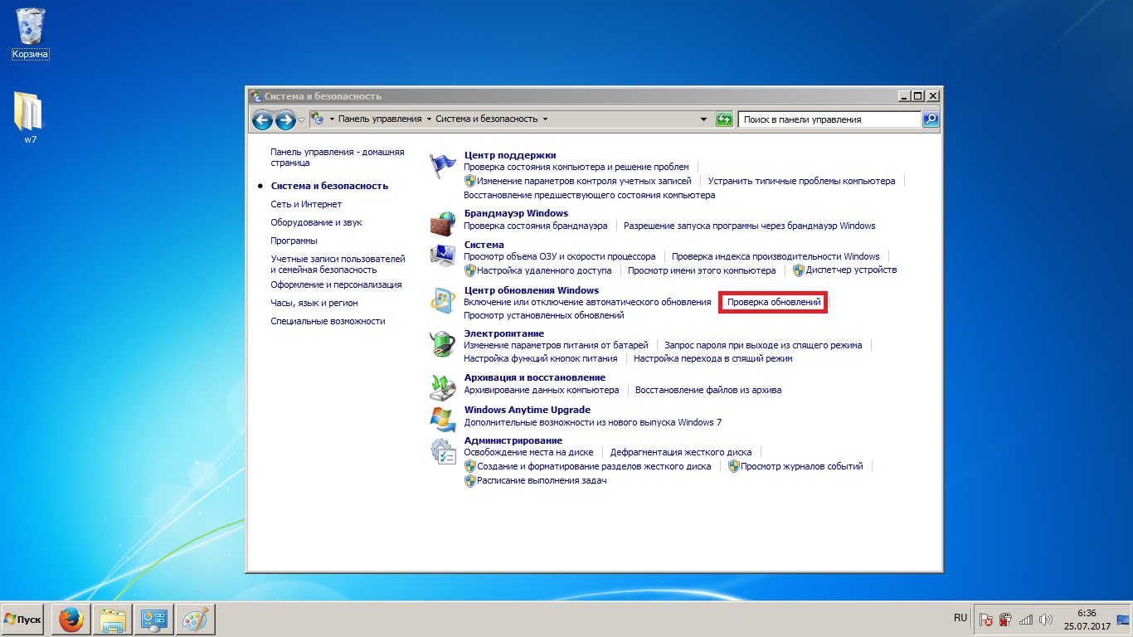Click Архивирование данных компьютера link
This screenshot has width=1133, height=637.
coord(542,390)
